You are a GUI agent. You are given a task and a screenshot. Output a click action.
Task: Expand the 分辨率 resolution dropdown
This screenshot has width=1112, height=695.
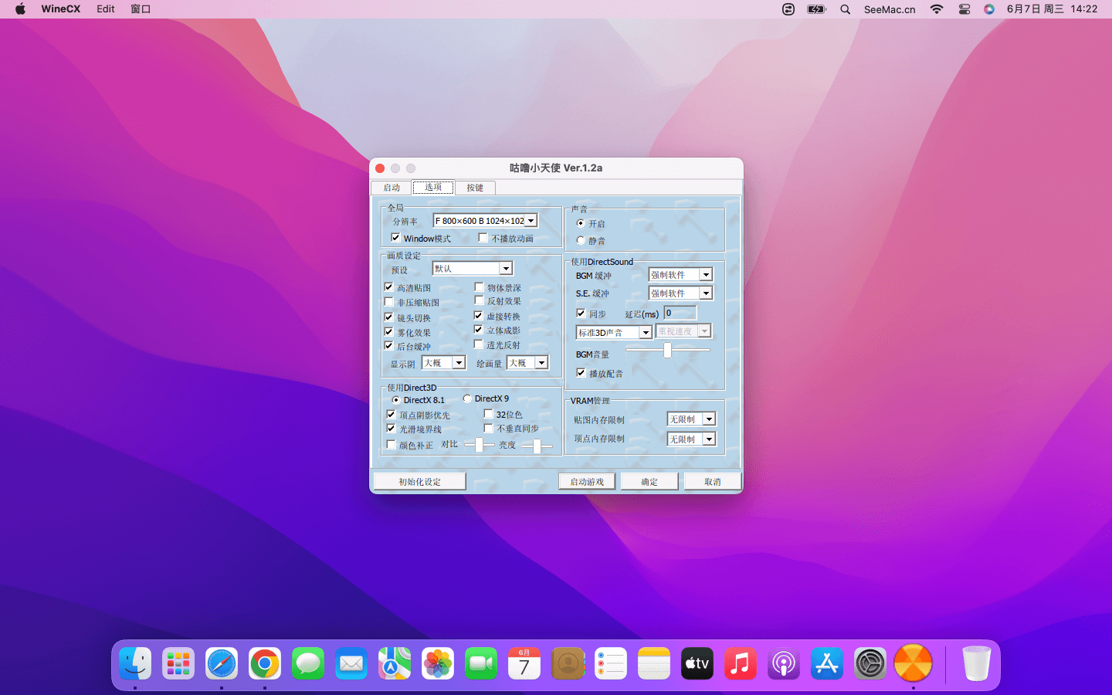[x=531, y=221]
